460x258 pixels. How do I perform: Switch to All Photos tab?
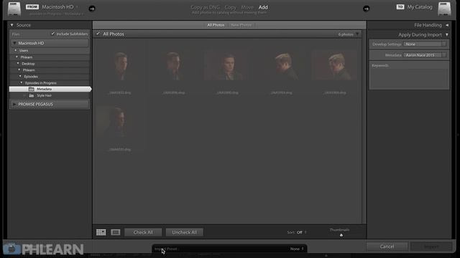coord(216,25)
